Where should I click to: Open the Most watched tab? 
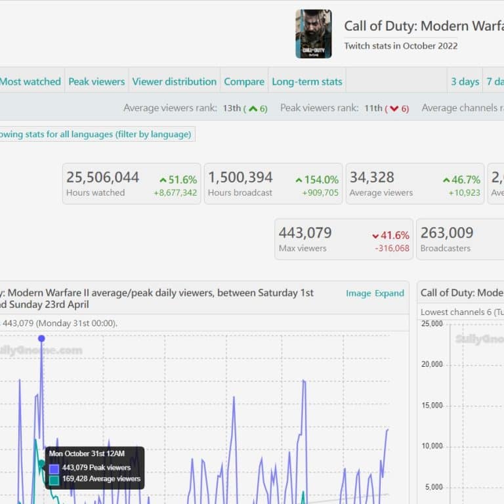(x=30, y=81)
